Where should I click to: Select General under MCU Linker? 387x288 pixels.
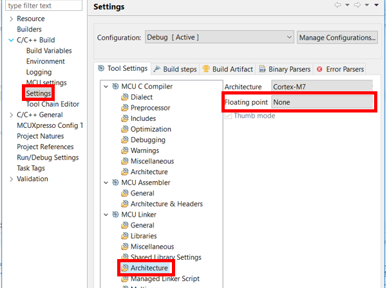click(142, 225)
